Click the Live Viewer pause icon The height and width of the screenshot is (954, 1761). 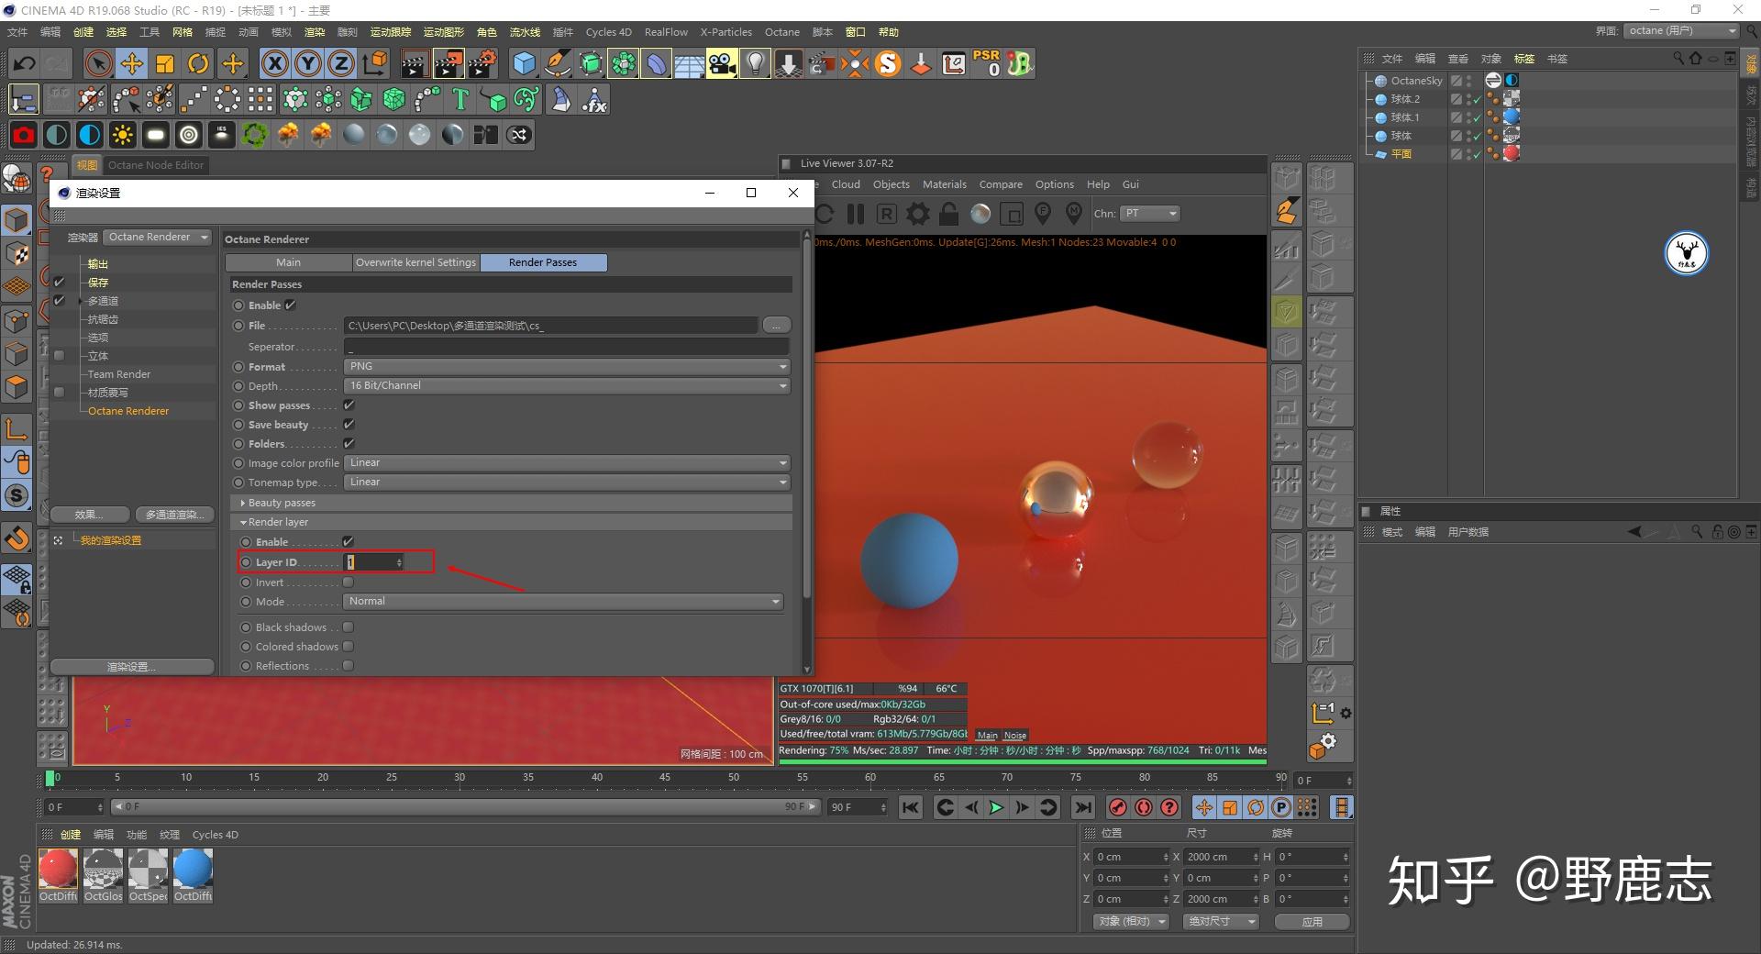pos(855,214)
